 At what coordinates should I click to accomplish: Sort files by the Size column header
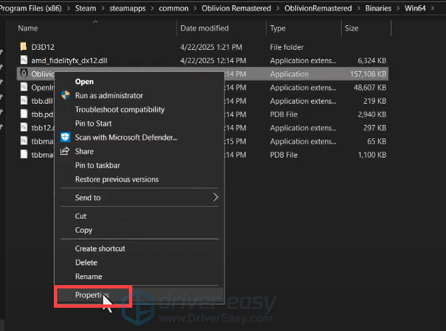click(x=352, y=29)
